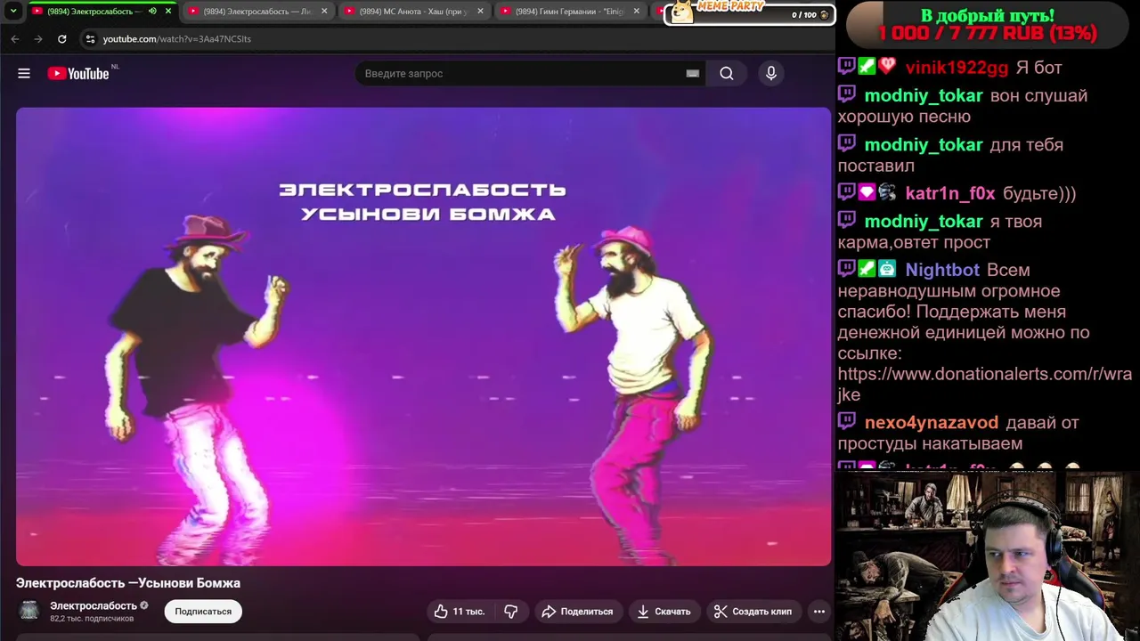Click username vinik1922gg in chat
The height and width of the screenshot is (641, 1140).
[957, 68]
